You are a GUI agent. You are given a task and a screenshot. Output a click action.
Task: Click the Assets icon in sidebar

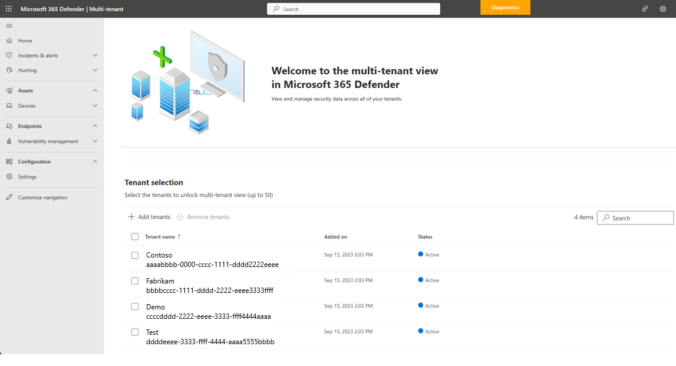point(9,91)
